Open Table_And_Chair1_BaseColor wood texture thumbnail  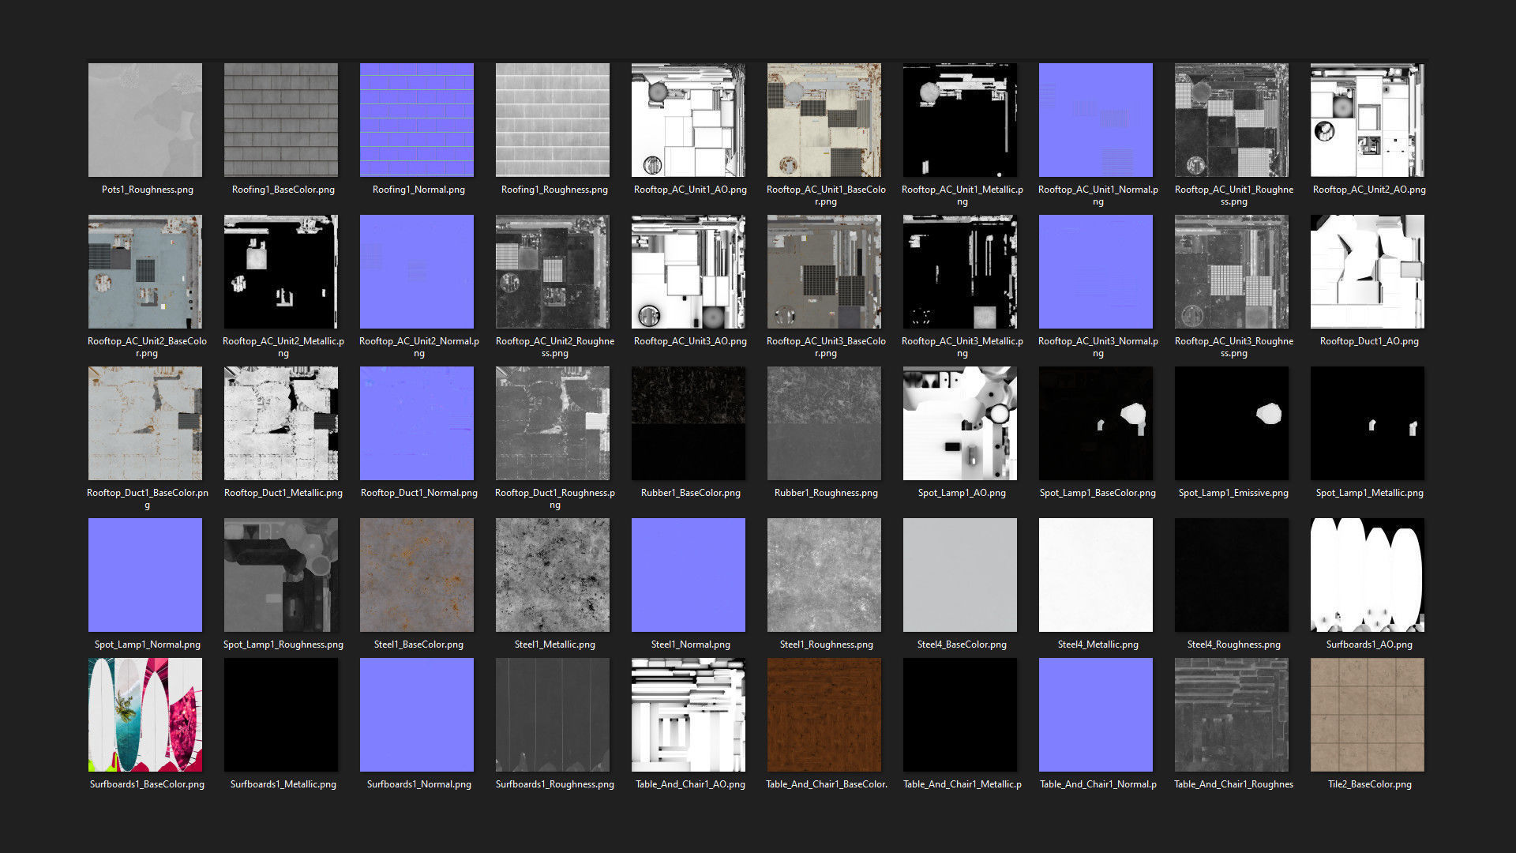tap(824, 715)
